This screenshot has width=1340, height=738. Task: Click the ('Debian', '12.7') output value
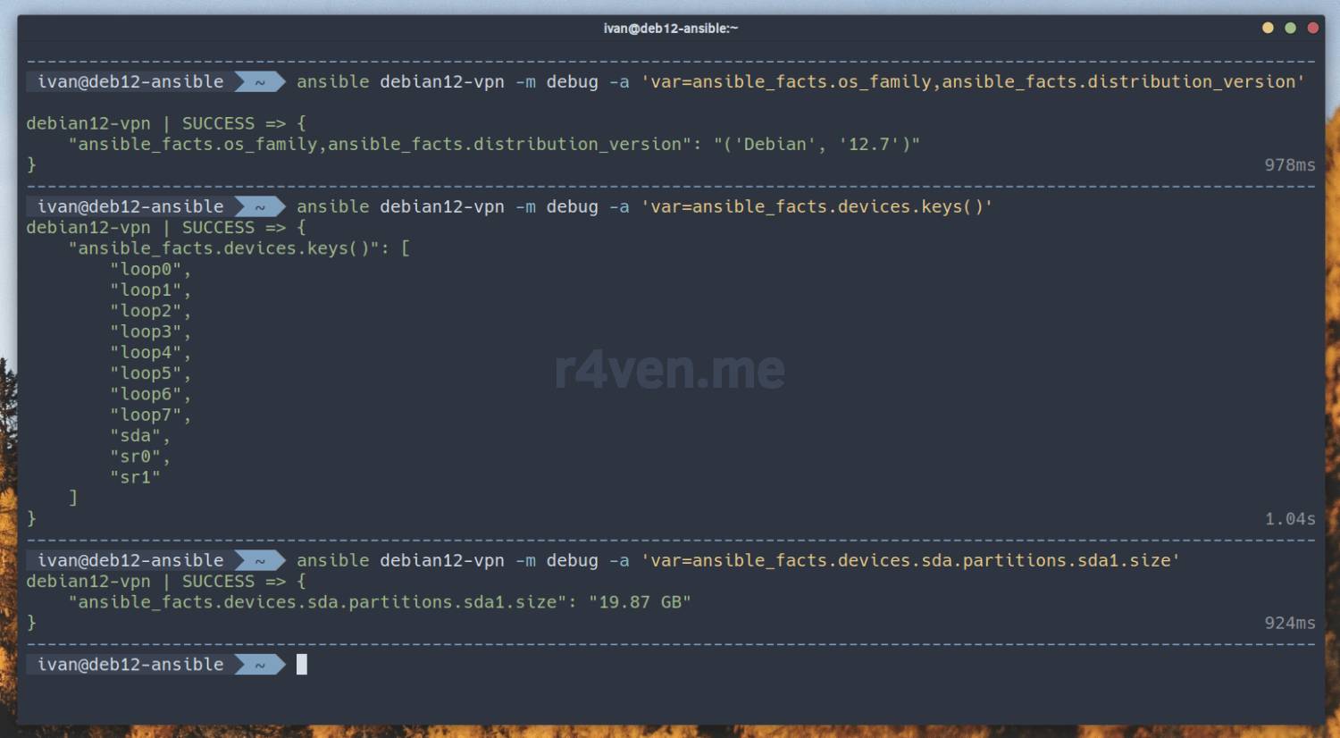click(x=817, y=144)
